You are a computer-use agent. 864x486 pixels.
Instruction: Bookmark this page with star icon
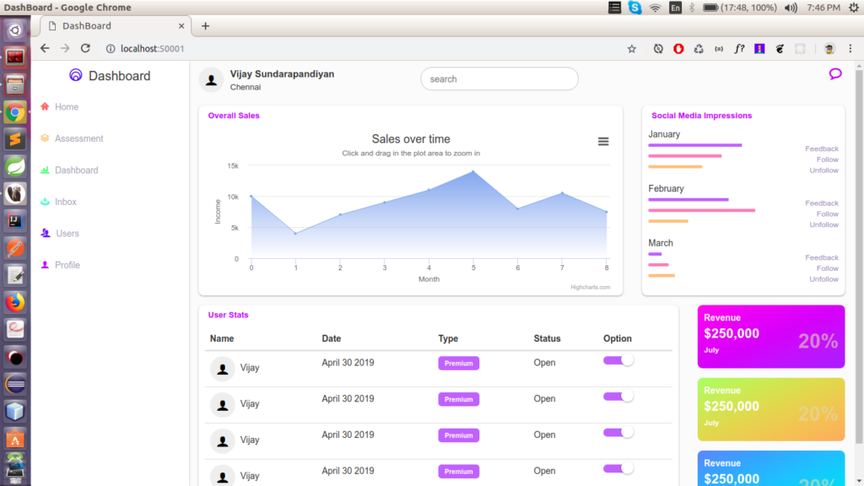point(631,49)
